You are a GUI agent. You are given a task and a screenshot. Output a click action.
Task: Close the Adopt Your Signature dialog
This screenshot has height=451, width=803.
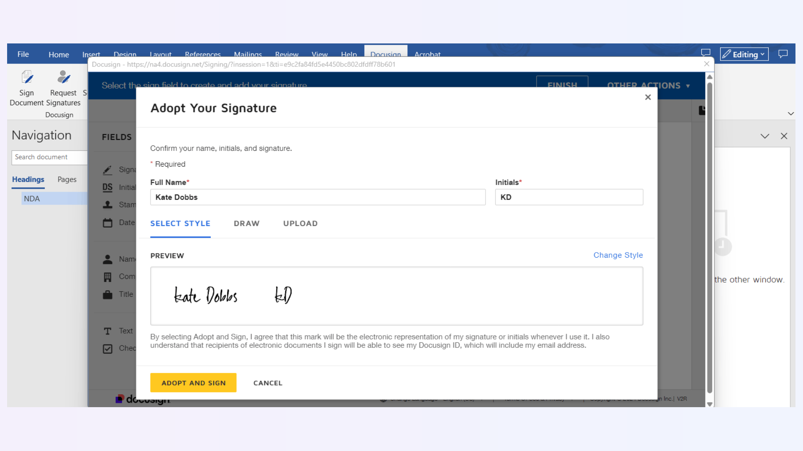[x=648, y=97]
